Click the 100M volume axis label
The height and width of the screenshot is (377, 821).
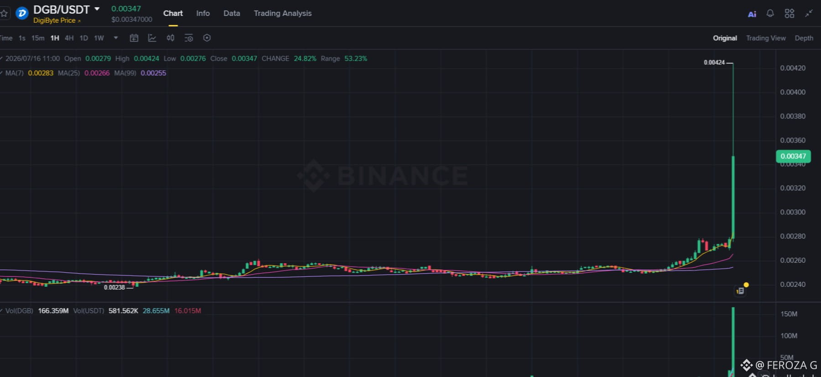click(x=789, y=336)
